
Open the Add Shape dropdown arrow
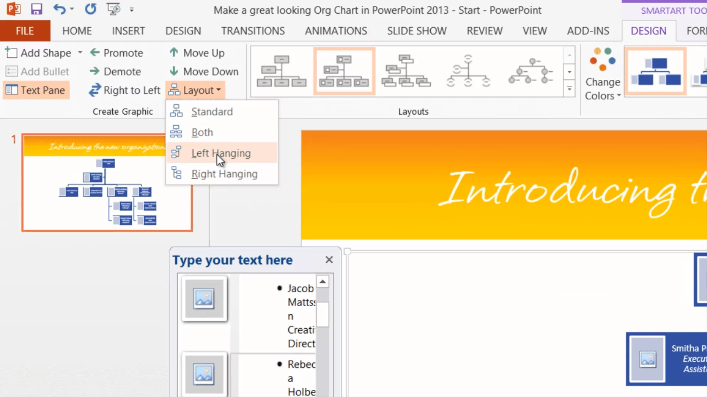coord(80,53)
